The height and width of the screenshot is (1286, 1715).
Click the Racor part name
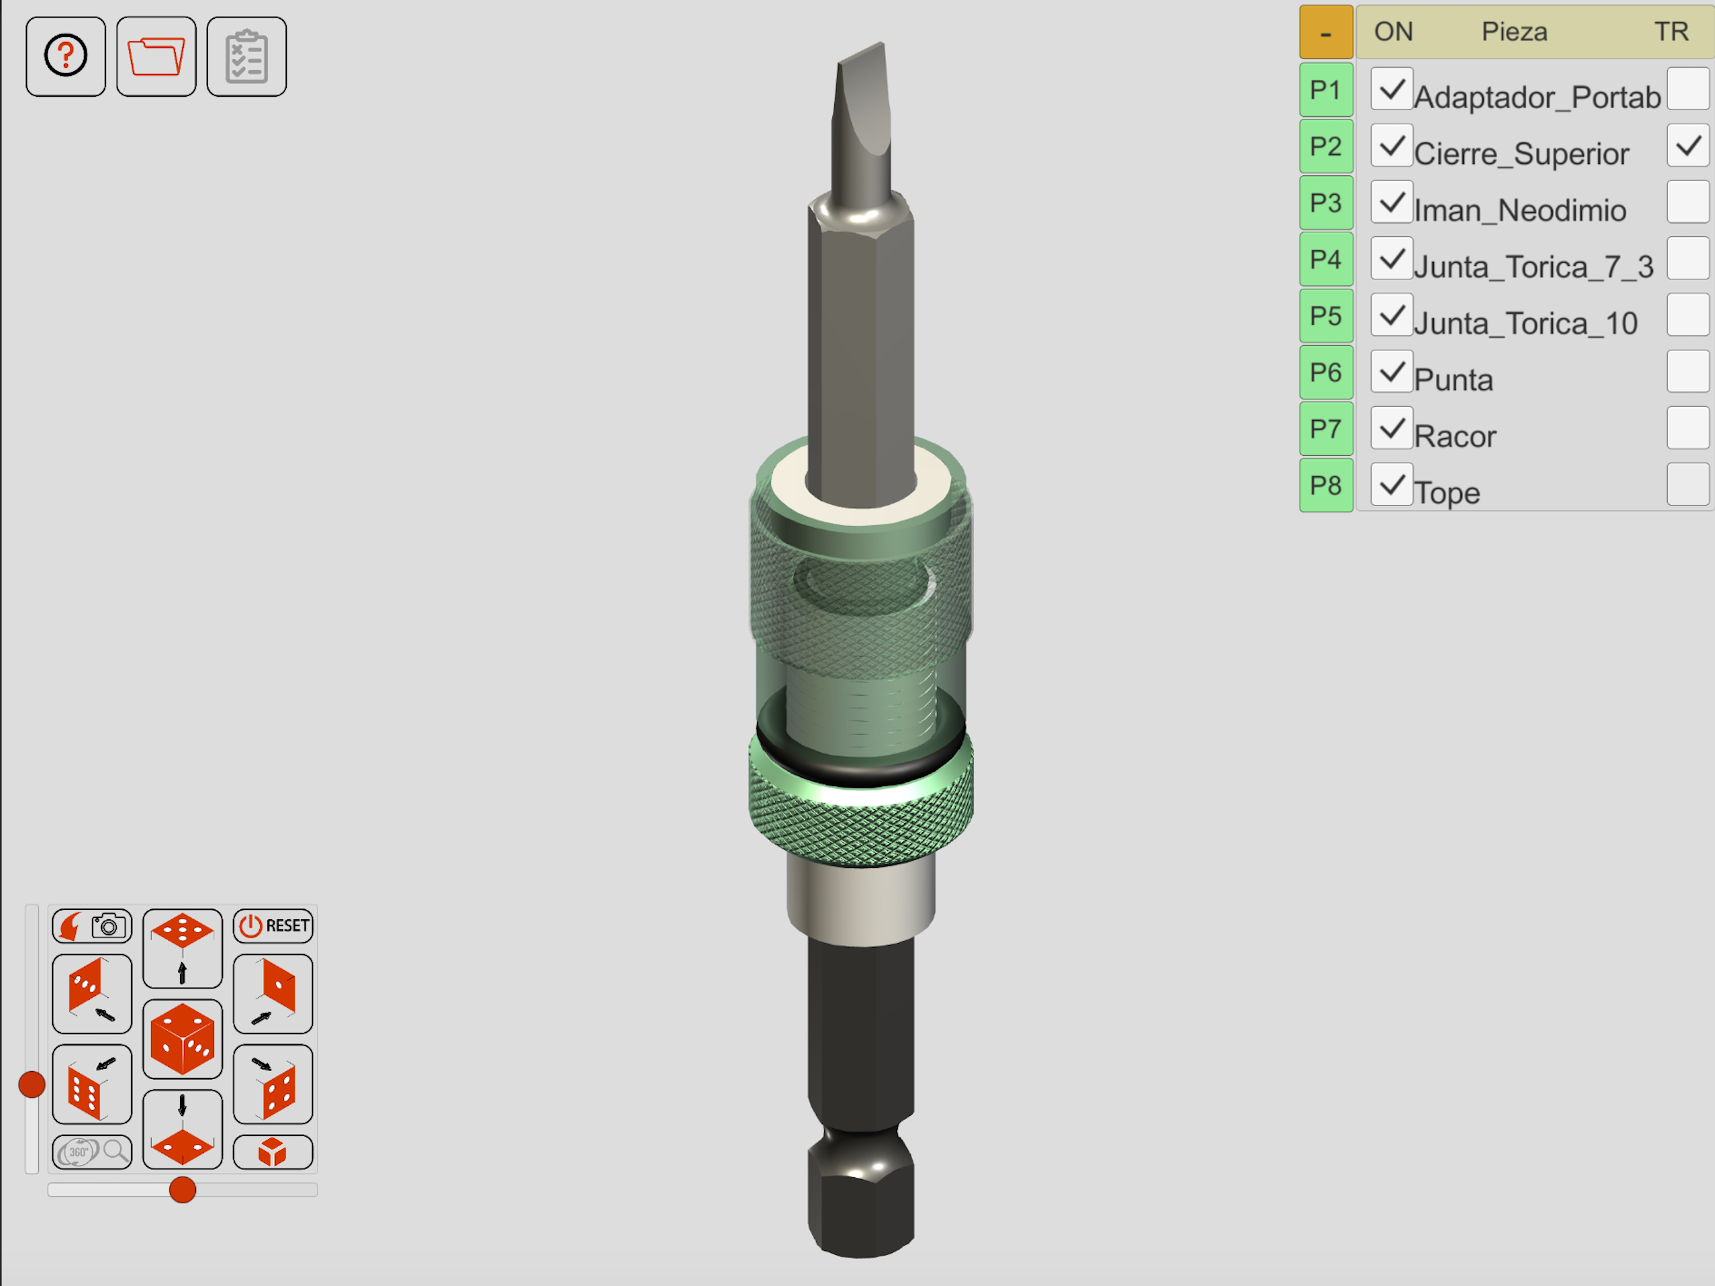[1454, 436]
